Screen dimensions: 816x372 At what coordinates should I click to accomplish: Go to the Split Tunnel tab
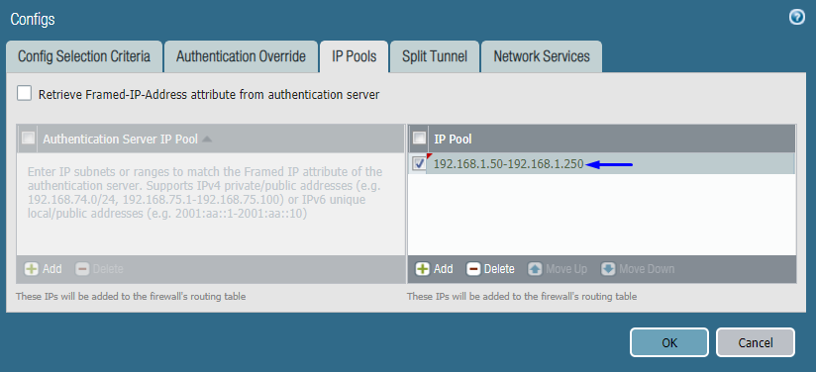[435, 56]
